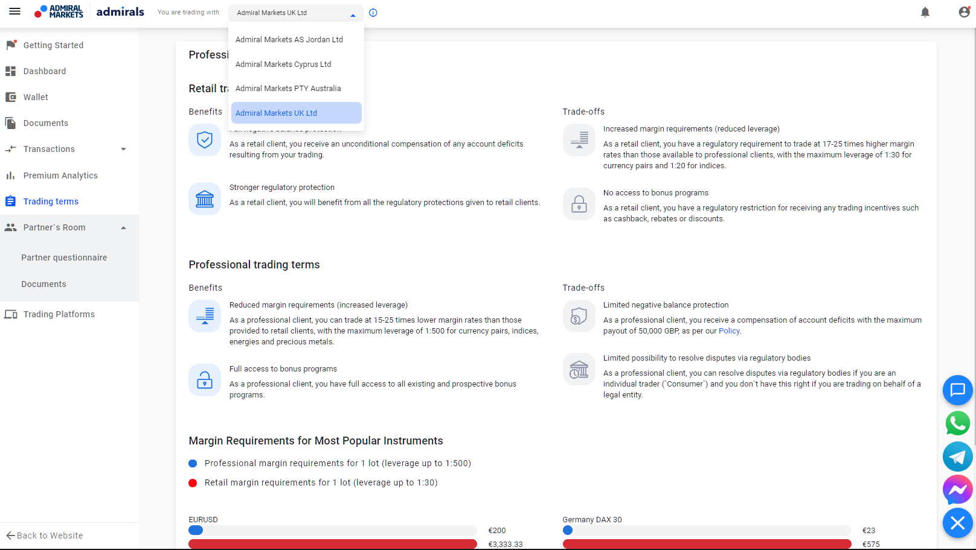Contact support via Telegram icon
The width and height of the screenshot is (976, 550).
pyautogui.click(x=958, y=457)
